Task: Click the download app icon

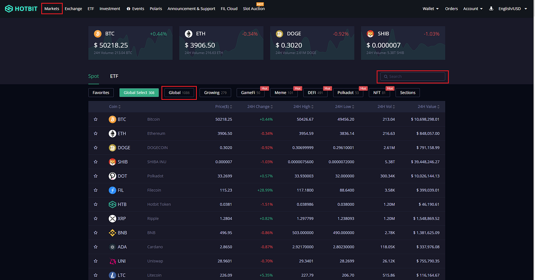Action: pyautogui.click(x=491, y=8)
